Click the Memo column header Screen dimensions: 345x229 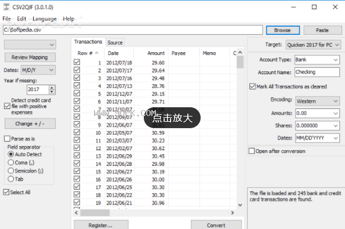pos(215,53)
